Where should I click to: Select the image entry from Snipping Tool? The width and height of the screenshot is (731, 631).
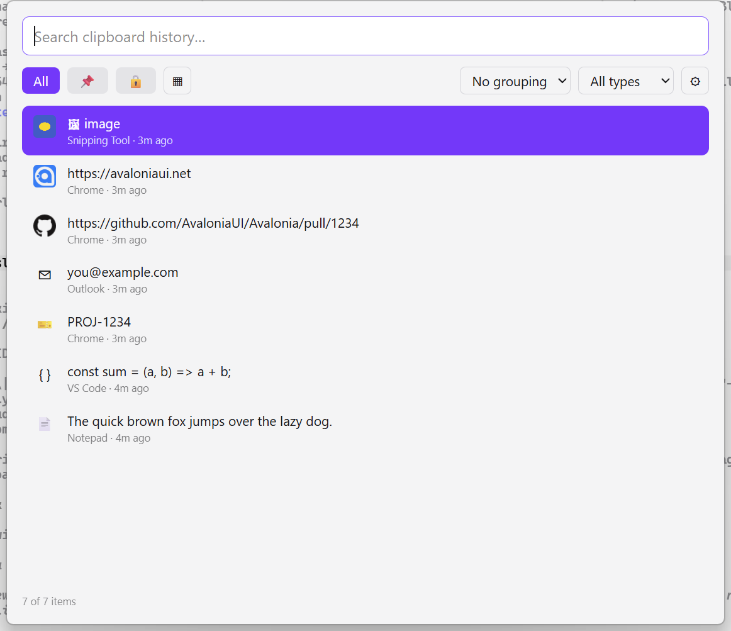coord(365,131)
